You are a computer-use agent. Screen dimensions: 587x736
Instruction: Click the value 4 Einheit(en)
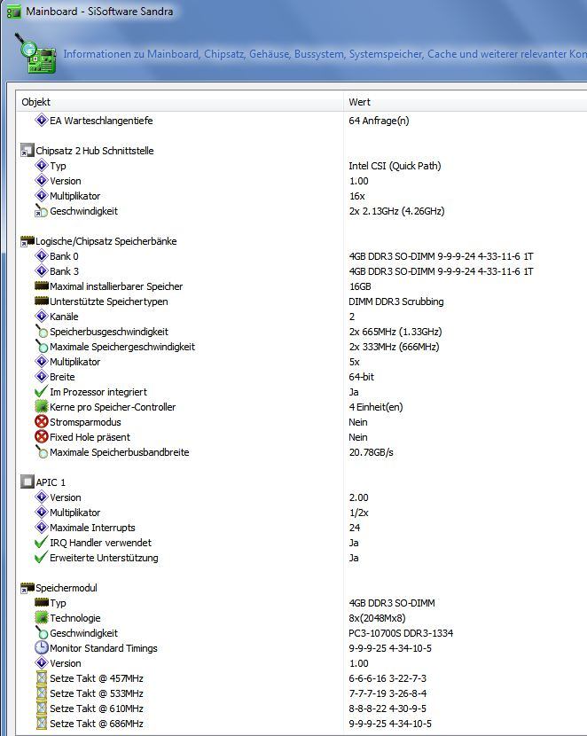coord(375,407)
